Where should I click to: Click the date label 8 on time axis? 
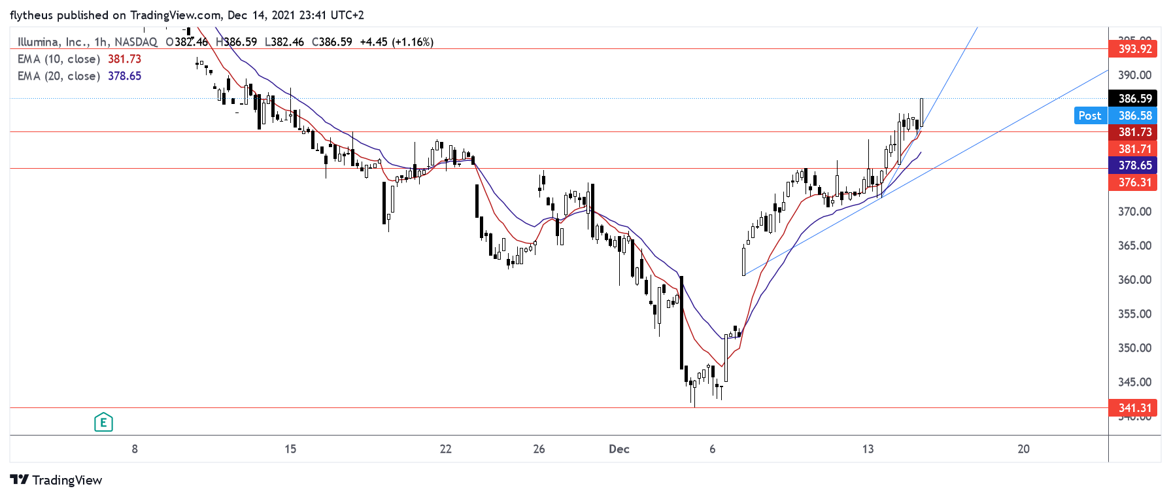(x=135, y=449)
